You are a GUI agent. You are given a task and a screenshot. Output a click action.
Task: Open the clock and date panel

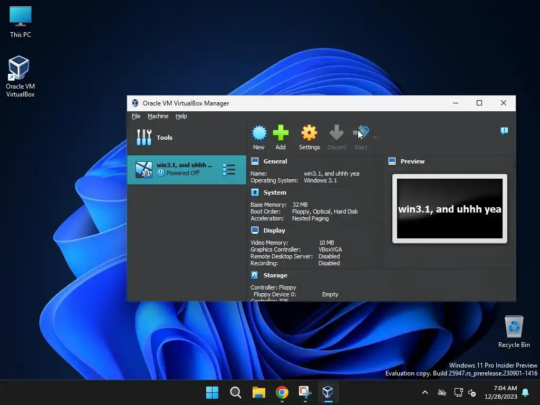[x=501, y=392]
